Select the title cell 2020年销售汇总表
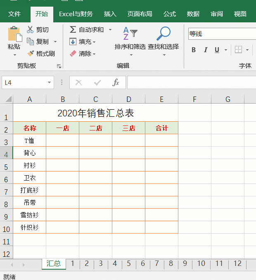This screenshot has height=280, width=256. coord(96,113)
